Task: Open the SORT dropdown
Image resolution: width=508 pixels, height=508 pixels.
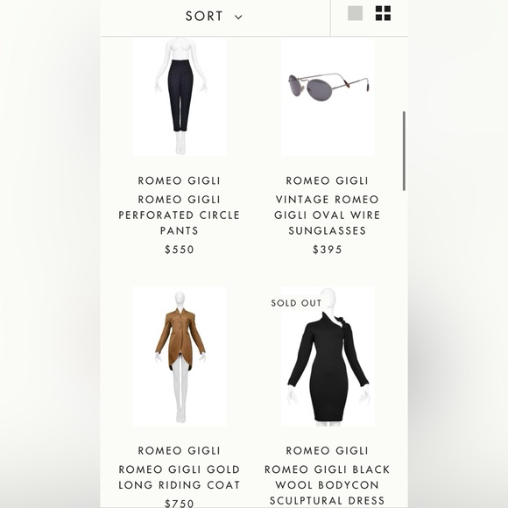Action: coord(214,16)
